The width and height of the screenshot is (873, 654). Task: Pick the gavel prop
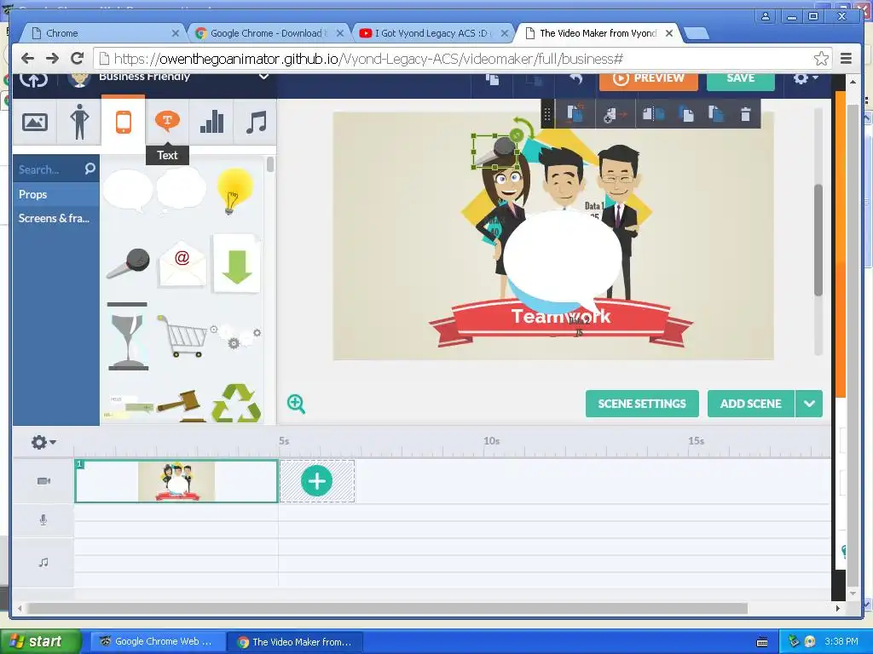(x=179, y=405)
